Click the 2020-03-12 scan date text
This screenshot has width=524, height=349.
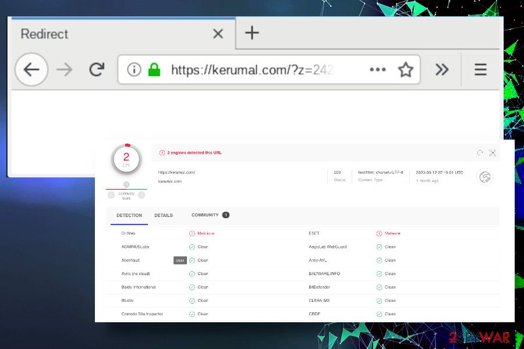coord(440,173)
